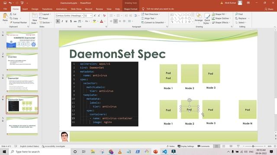Click the Paste clipboard icon
This screenshot has width=277, height=155.
point(5,16)
